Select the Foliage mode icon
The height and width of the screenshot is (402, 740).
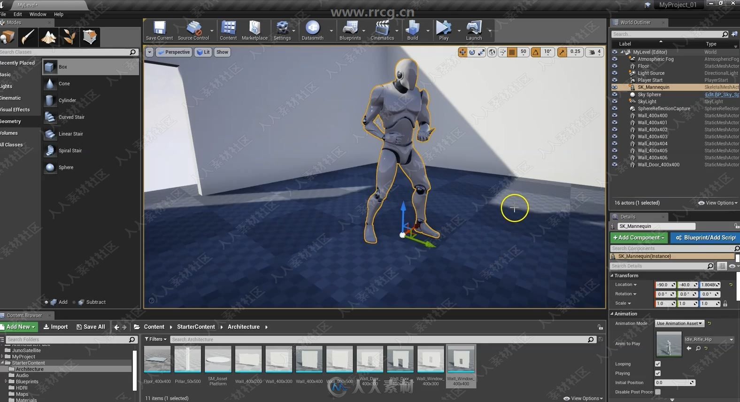click(x=69, y=37)
